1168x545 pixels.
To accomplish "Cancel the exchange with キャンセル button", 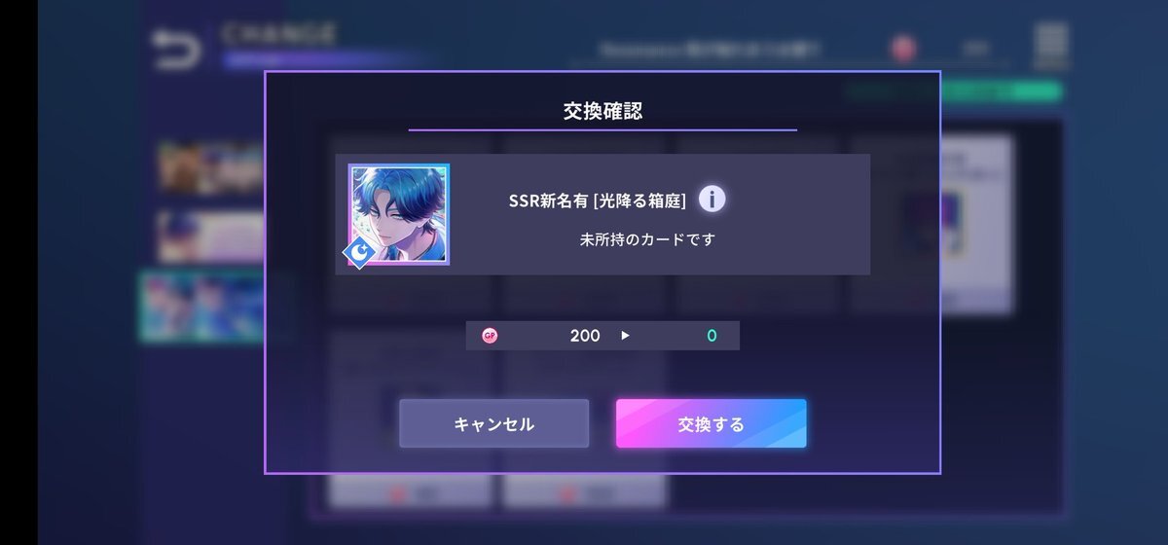I will pyautogui.click(x=493, y=423).
